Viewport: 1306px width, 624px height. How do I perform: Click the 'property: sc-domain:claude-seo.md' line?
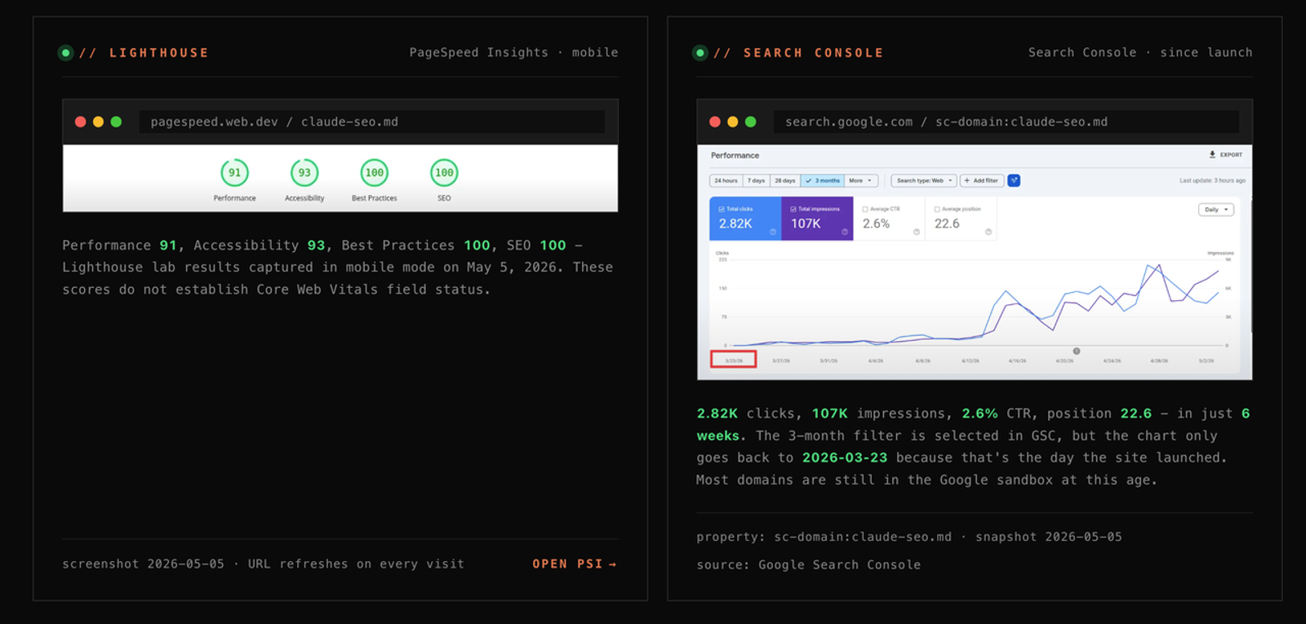tap(824, 537)
